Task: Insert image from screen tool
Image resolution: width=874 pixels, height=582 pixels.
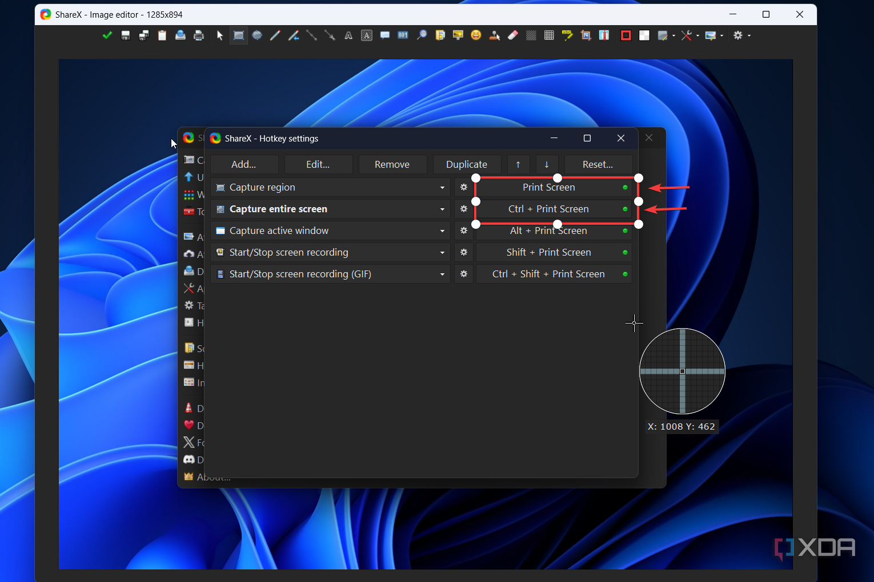Action: pos(458,35)
